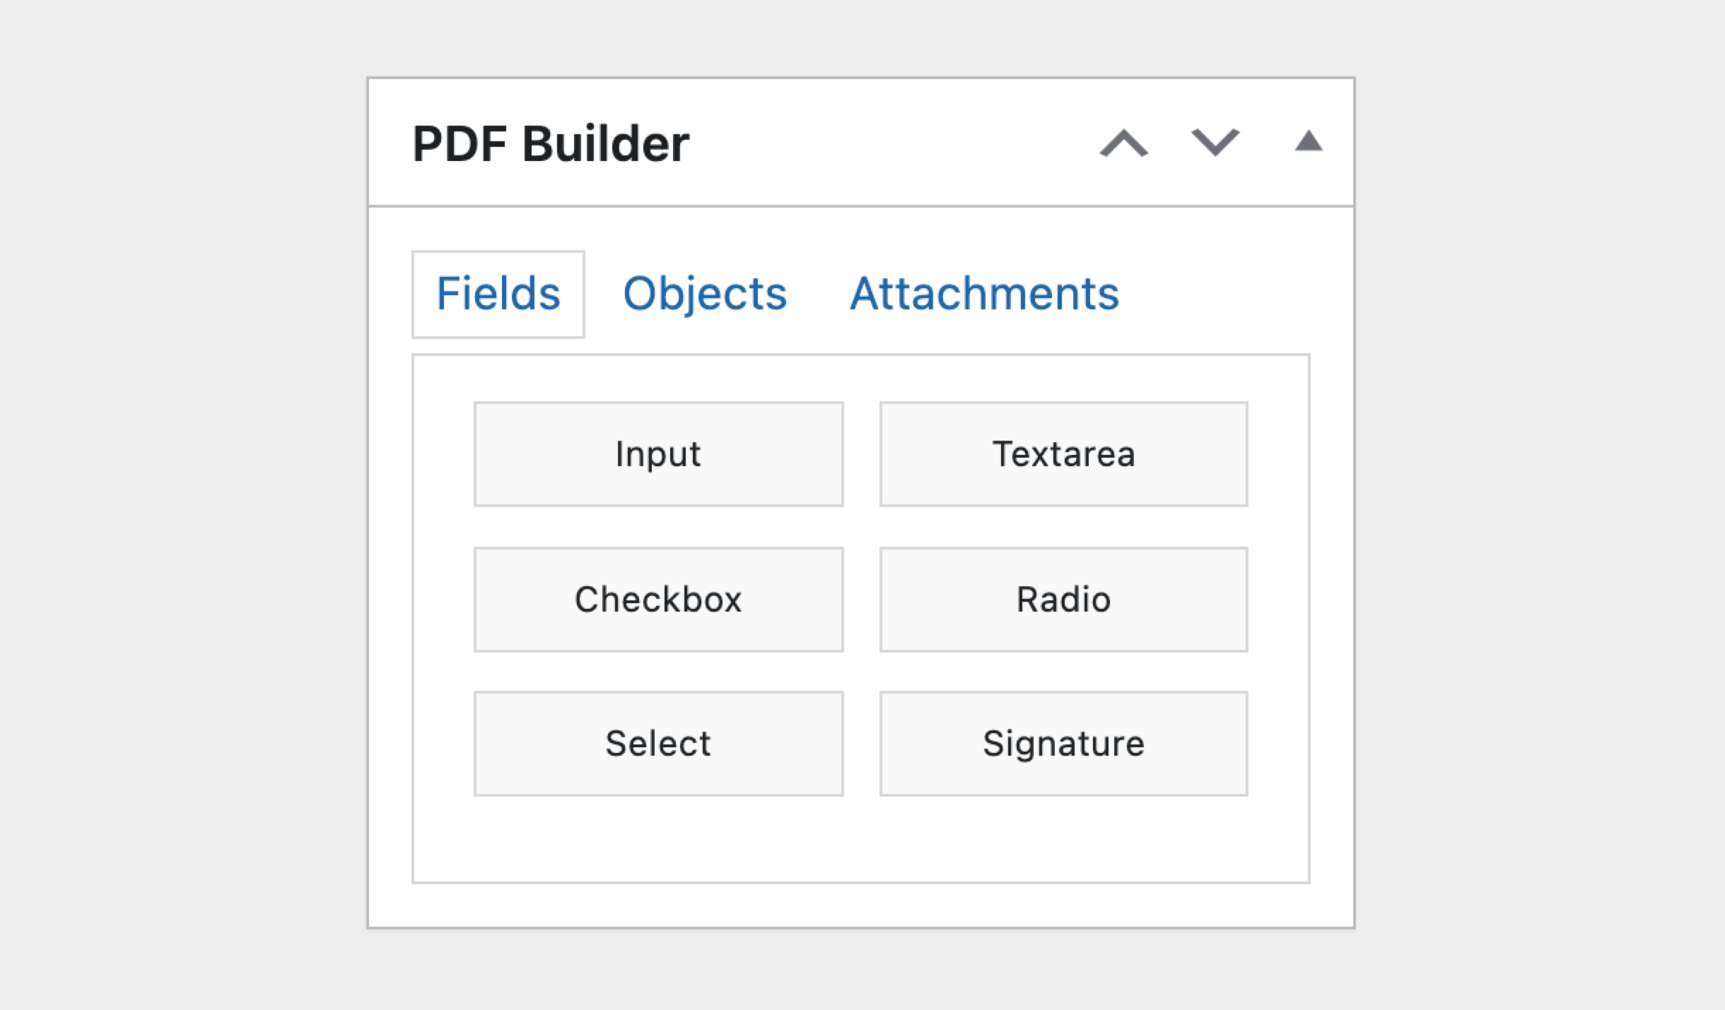
Task: Open the Objects tab
Action: click(705, 294)
